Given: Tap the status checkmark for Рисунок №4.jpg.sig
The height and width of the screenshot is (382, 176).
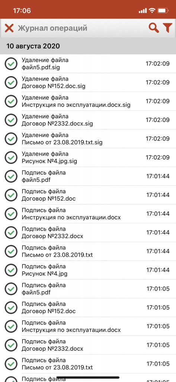Looking at the screenshot, I should [x=11, y=157].
